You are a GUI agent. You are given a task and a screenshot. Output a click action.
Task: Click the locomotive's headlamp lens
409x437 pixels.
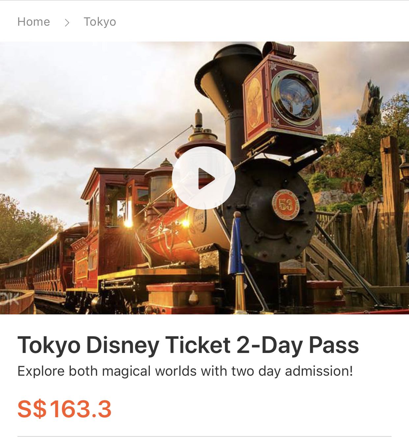point(297,96)
